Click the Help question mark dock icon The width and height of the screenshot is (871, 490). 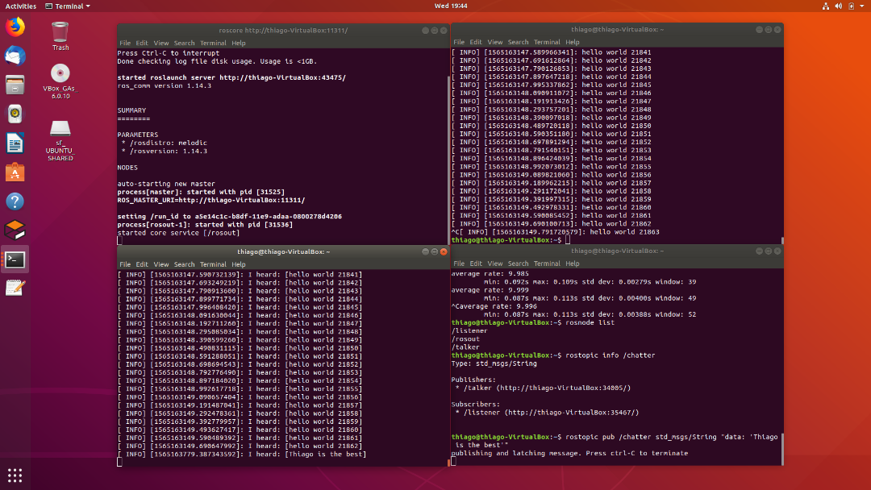[x=15, y=201]
